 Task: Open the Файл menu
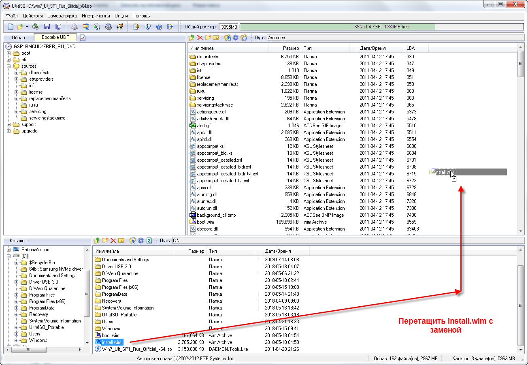[x=12, y=16]
